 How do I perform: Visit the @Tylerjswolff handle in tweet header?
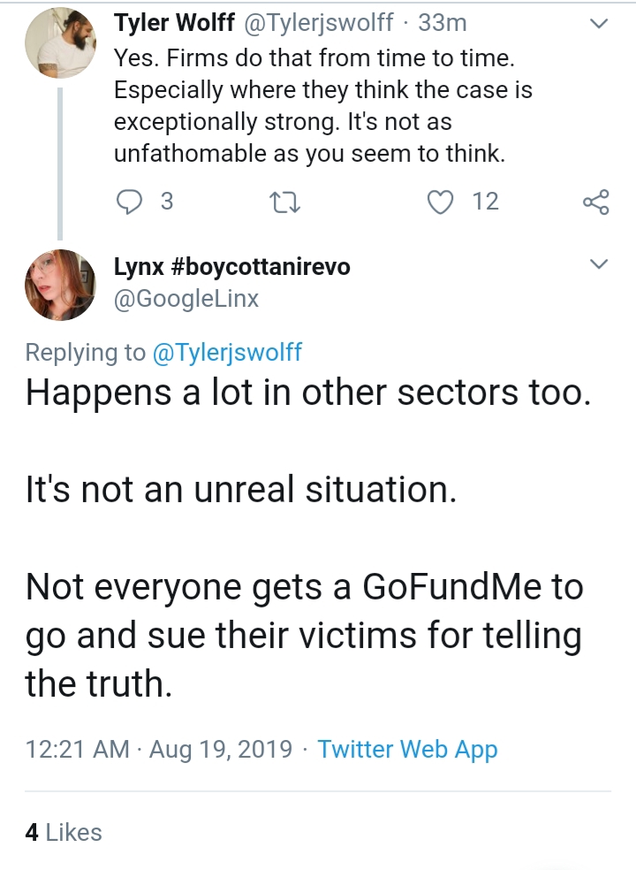[318, 23]
